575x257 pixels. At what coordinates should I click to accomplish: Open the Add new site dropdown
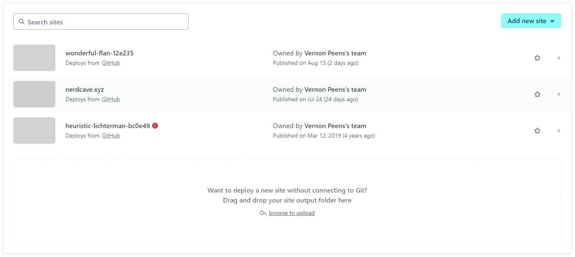[531, 21]
